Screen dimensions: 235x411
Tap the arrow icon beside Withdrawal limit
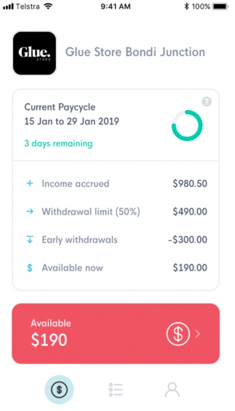30,212
